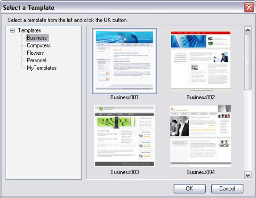The height and width of the screenshot is (198, 256).
Task: Select the MyTemplates category
Action: [42, 68]
